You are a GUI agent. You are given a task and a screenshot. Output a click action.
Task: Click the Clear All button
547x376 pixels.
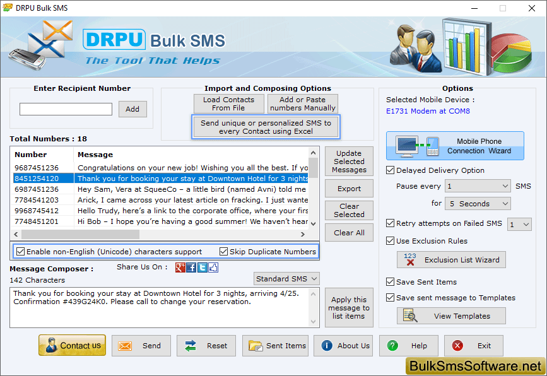[x=349, y=233]
